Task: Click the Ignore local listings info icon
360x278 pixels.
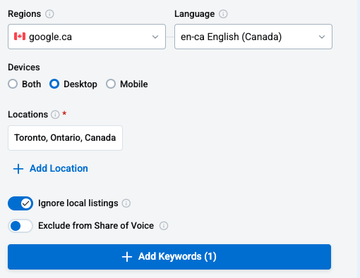Action: pyautogui.click(x=126, y=203)
